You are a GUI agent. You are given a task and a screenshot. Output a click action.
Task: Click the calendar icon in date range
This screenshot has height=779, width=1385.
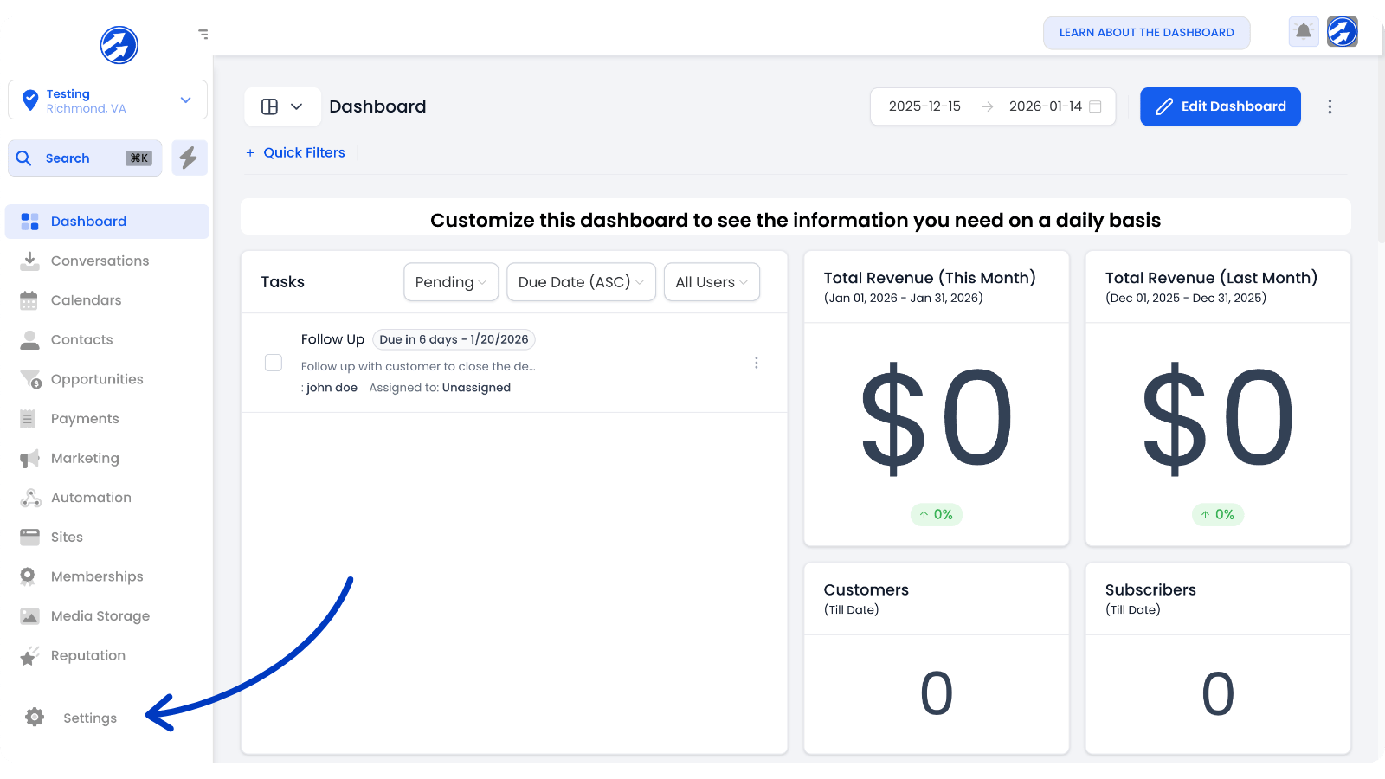(1095, 106)
